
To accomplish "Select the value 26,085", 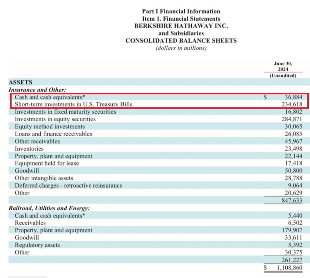I will pyautogui.click(x=293, y=134).
